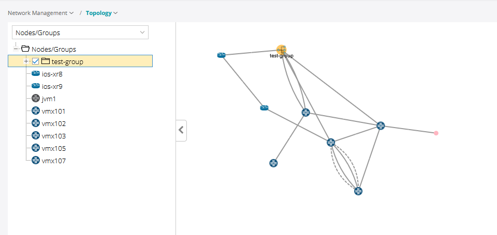The image size is (497, 235).
Task: Click the isolated vmx node at lower left of map
Action: coord(274,163)
